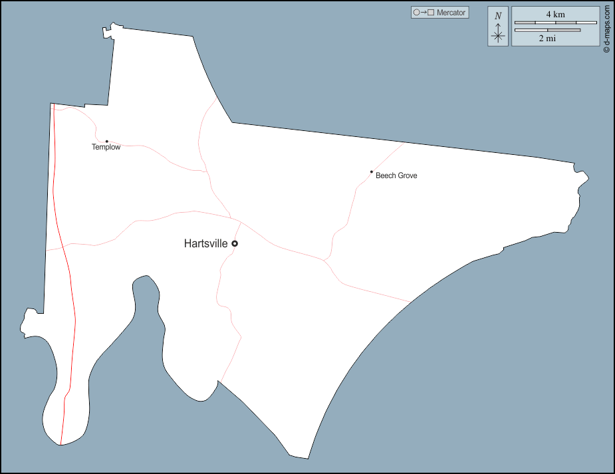Click the Beech Grove town dot
Viewport: 615px width, 474px height.
pos(371,172)
